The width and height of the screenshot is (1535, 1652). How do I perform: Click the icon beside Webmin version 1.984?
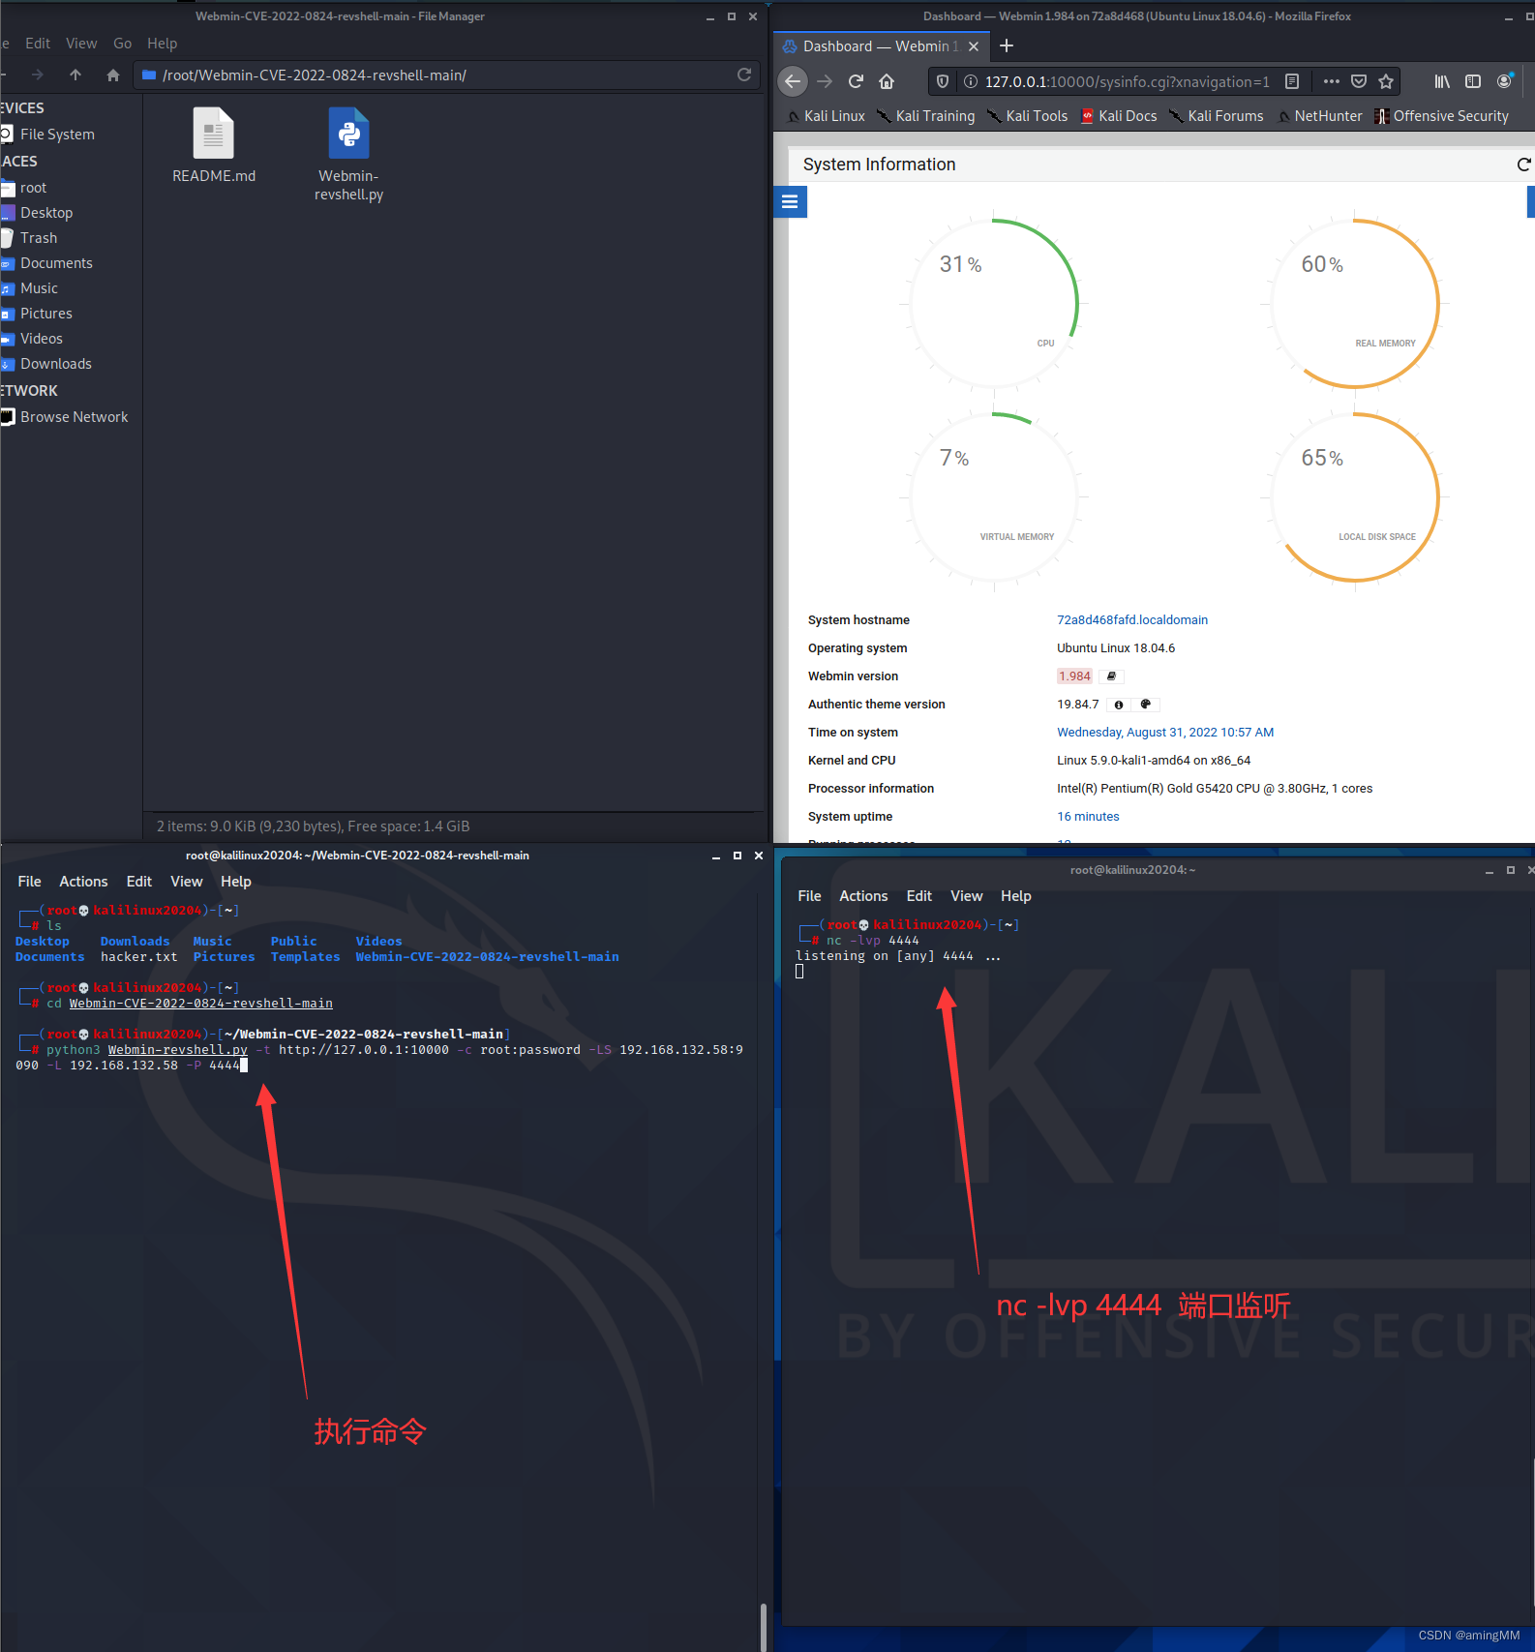[x=1111, y=676]
